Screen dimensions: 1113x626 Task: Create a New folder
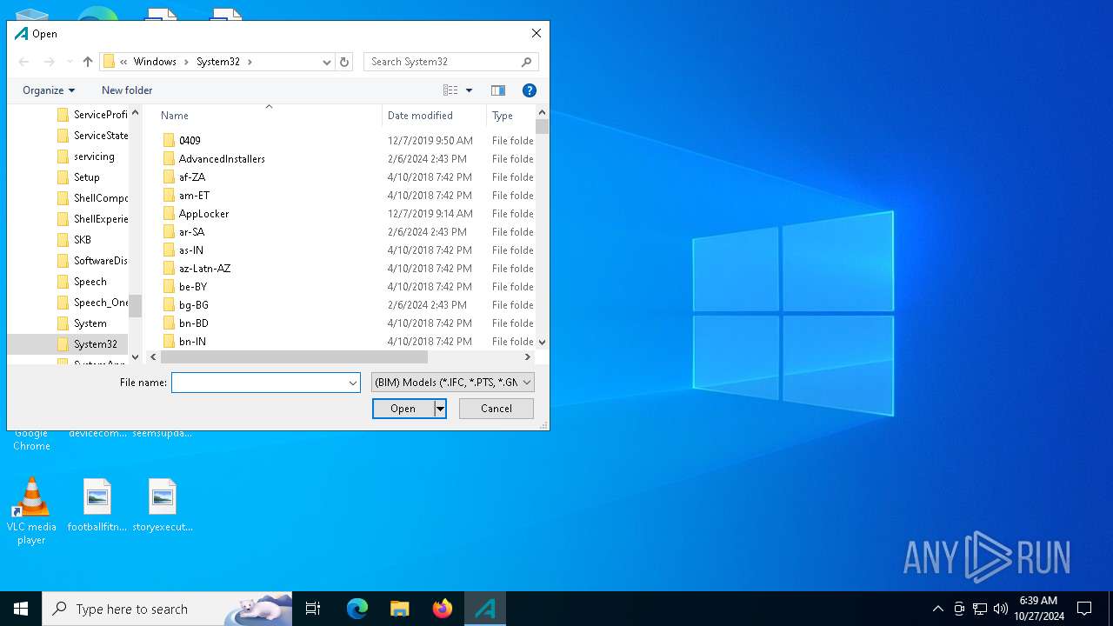pos(127,90)
